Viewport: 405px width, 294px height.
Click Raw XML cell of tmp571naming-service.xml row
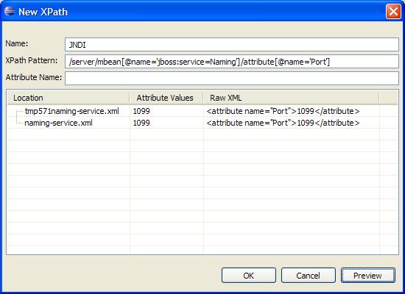pos(283,111)
